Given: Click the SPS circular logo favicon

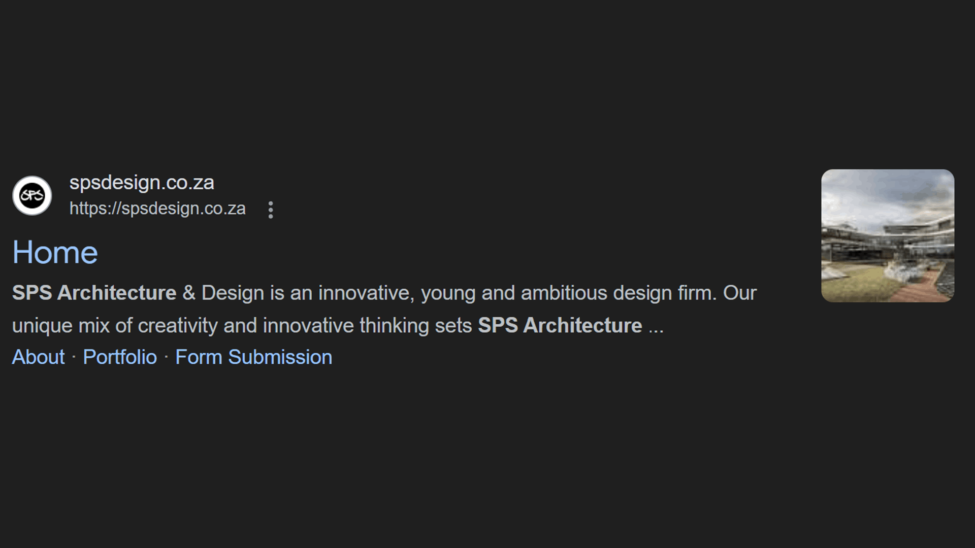Looking at the screenshot, I should point(32,196).
